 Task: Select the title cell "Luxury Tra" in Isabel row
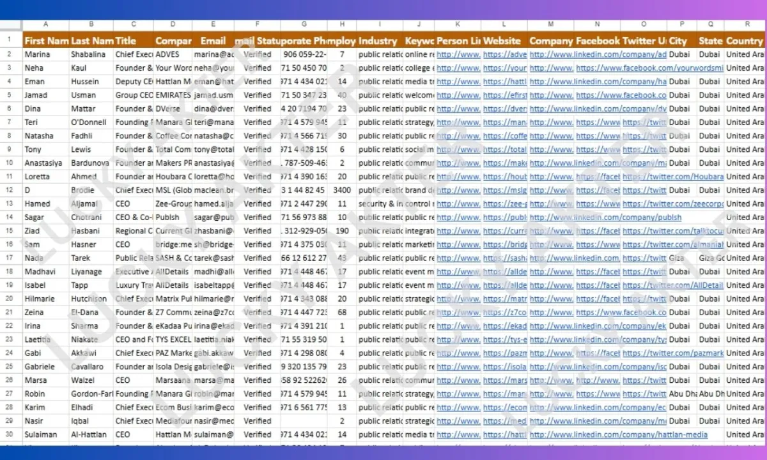(x=134, y=285)
